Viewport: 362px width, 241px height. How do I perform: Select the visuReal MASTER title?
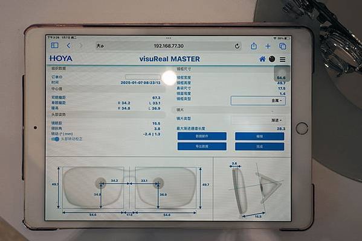tap(170, 59)
